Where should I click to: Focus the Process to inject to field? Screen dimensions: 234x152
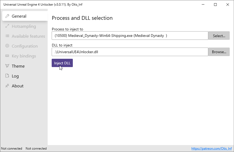pos(130,36)
